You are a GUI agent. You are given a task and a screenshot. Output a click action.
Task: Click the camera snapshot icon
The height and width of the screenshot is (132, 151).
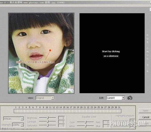(x=130, y=98)
